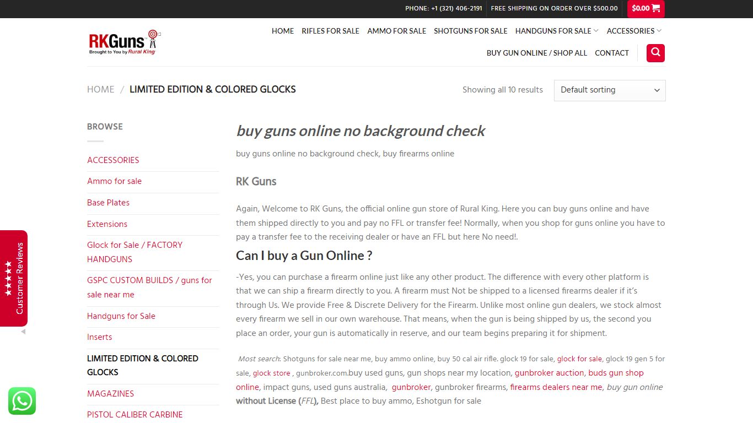Select Extensions category

(x=107, y=224)
